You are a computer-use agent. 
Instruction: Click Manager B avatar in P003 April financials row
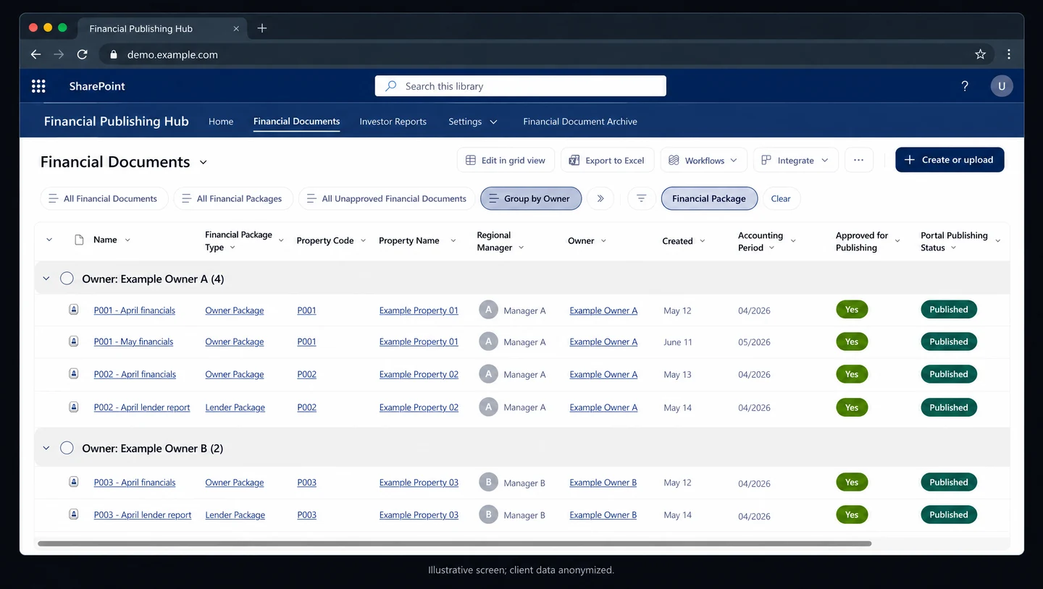488,482
